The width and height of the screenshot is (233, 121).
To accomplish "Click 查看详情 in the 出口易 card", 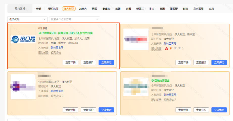I will 70,63.
